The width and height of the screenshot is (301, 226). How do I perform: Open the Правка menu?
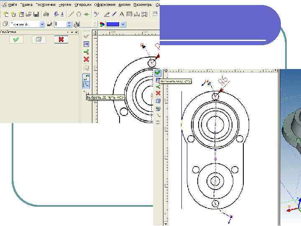pos(26,5)
